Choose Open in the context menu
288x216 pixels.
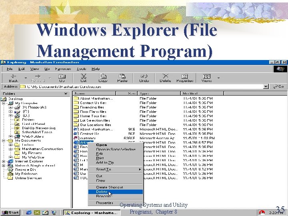pyautogui.click(x=116, y=145)
